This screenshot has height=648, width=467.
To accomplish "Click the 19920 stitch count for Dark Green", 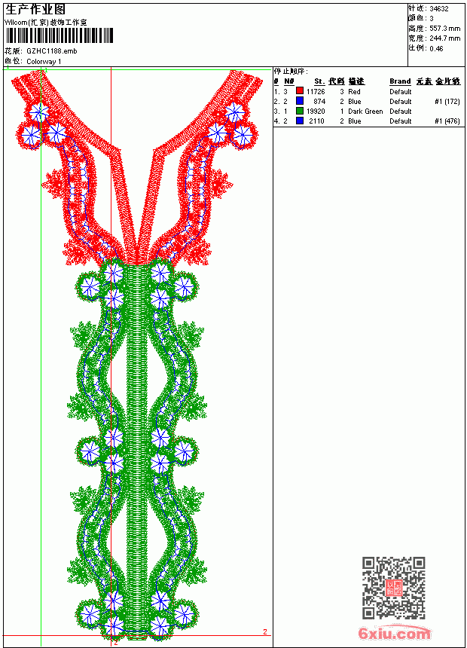I will pyautogui.click(x=316, y=112).
